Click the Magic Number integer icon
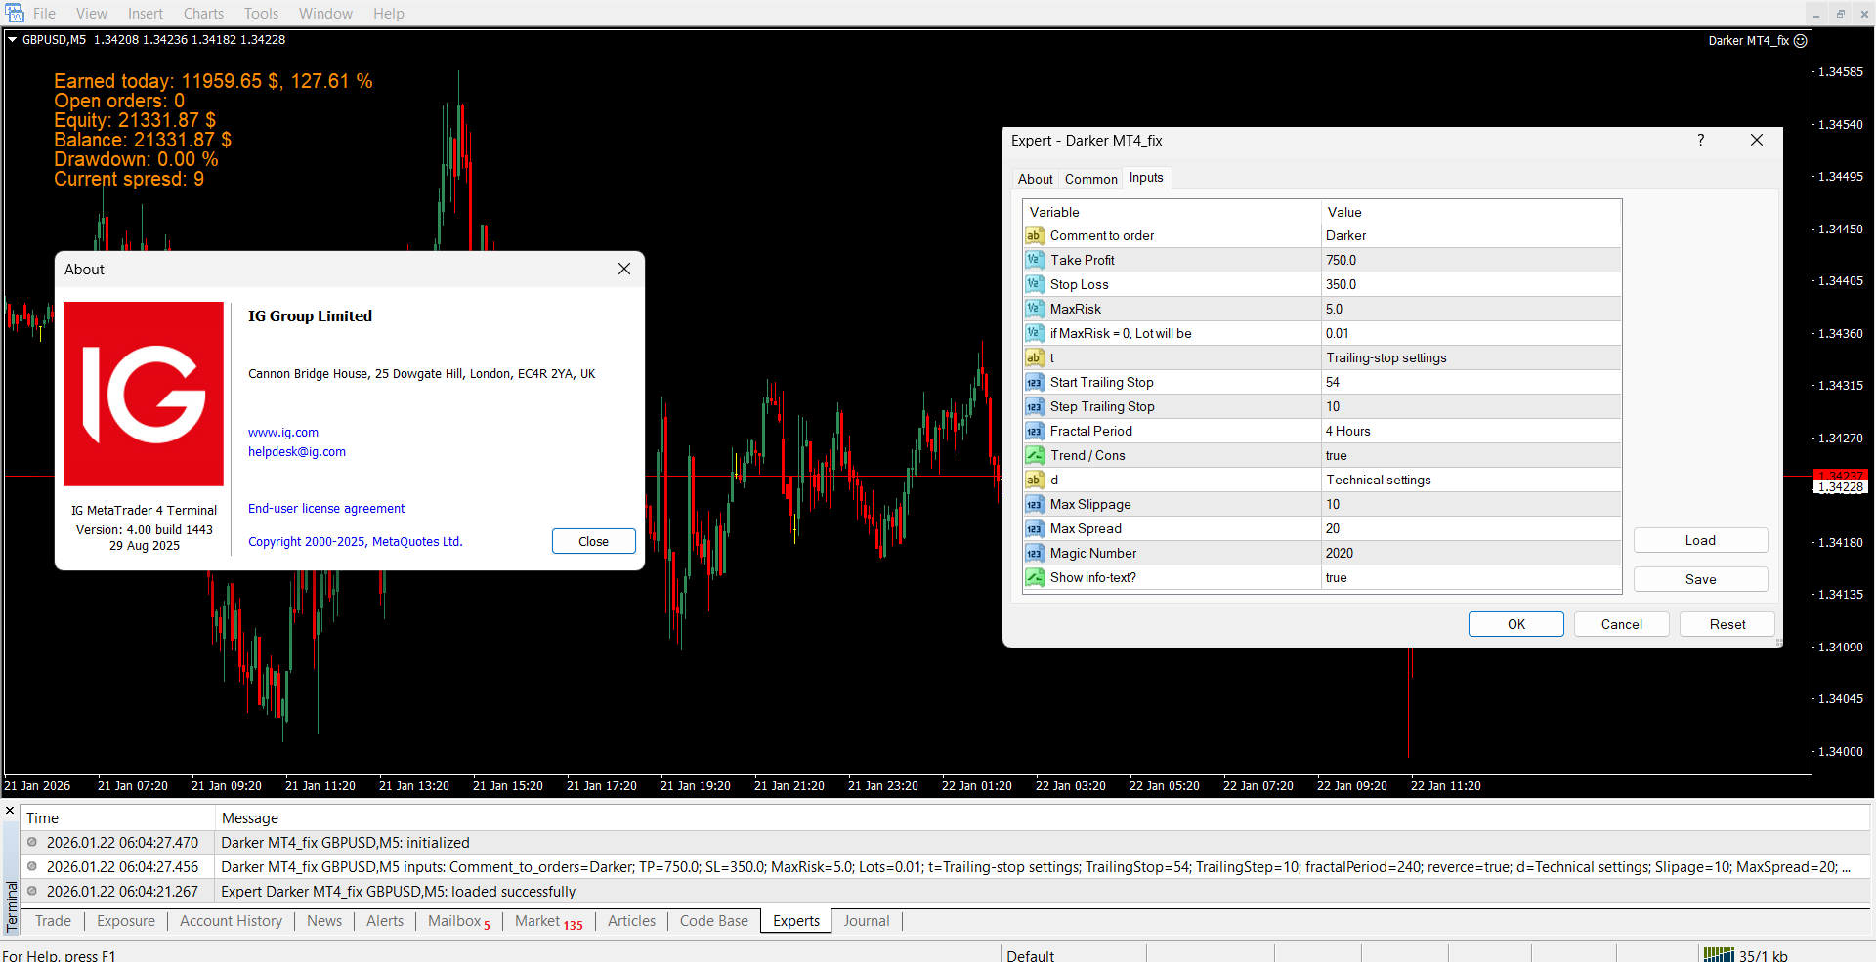This screenshot has height=962, width=1876. pos(1034,553)
